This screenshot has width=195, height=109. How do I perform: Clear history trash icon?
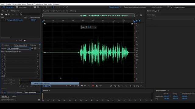tap(39, 100)
